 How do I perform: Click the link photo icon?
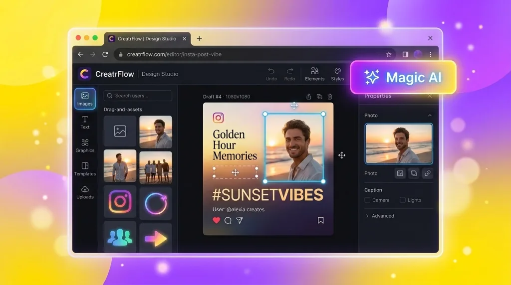(x=428, y=173)
